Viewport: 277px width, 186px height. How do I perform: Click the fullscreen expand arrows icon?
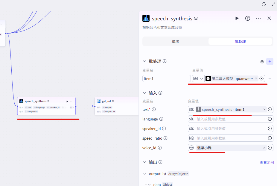click(x=273, y=4)
